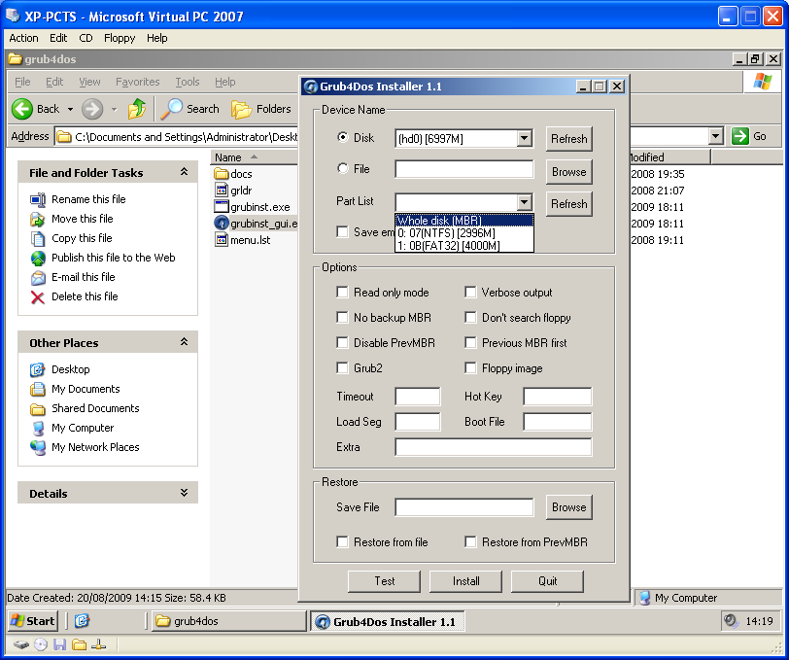Image resolution: width=789 pixels, height=660 pixels.
Task: Click the Virtual PC network status icon
Action: (99, 644)
